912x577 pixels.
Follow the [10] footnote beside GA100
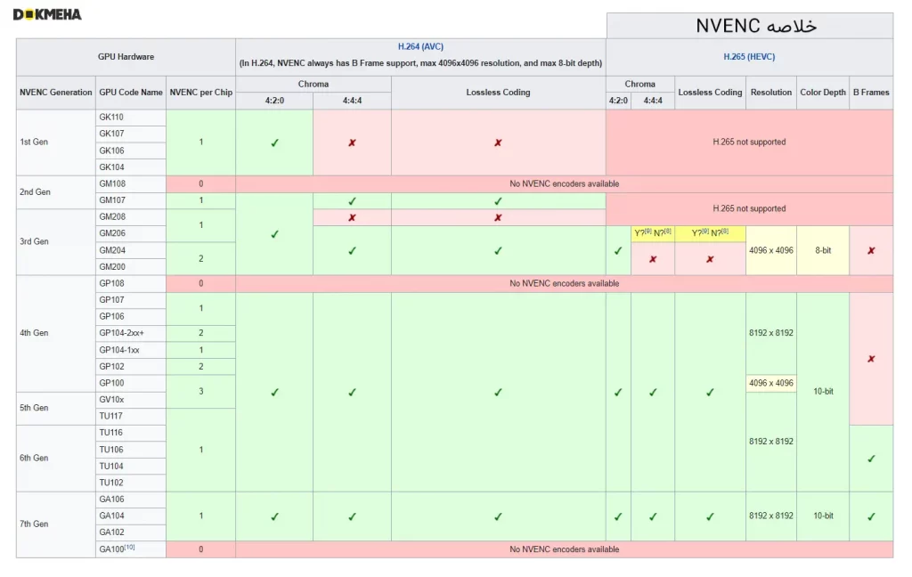[129, 547]
